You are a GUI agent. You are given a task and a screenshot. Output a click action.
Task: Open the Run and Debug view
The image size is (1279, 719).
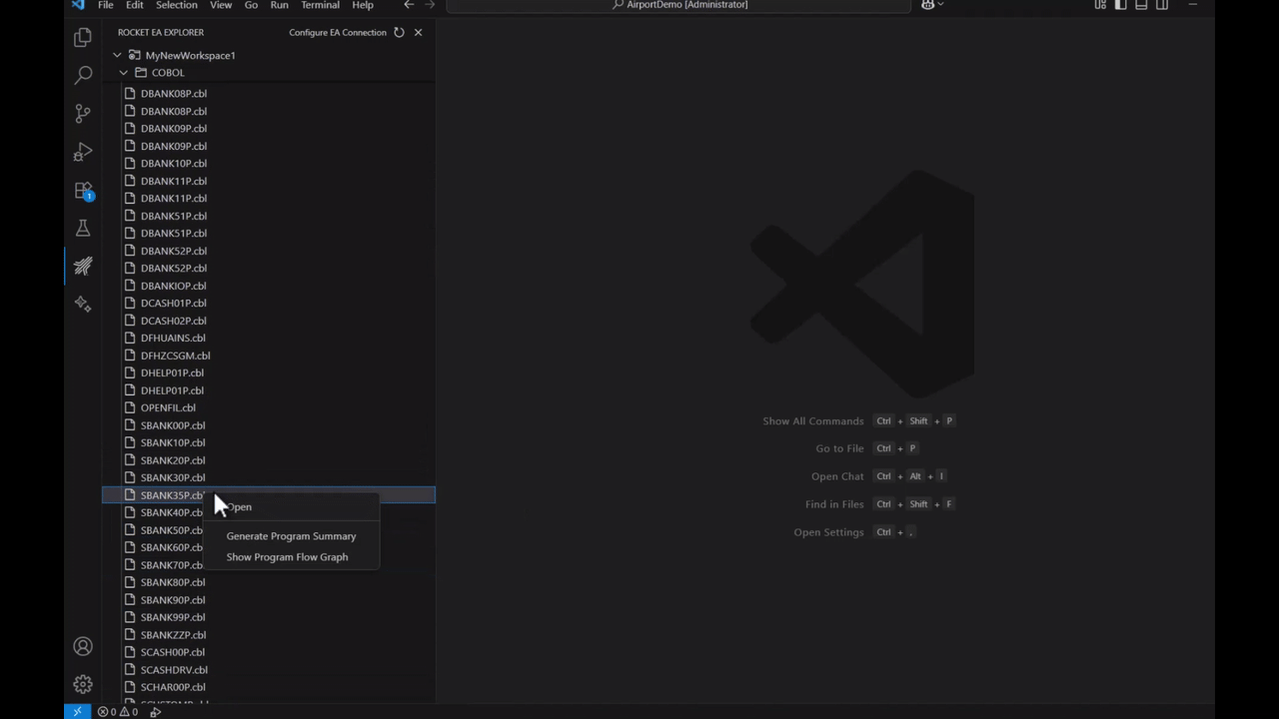[83, 152]
